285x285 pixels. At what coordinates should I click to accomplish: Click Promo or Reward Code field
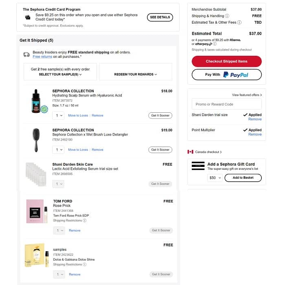coord(226,104)
